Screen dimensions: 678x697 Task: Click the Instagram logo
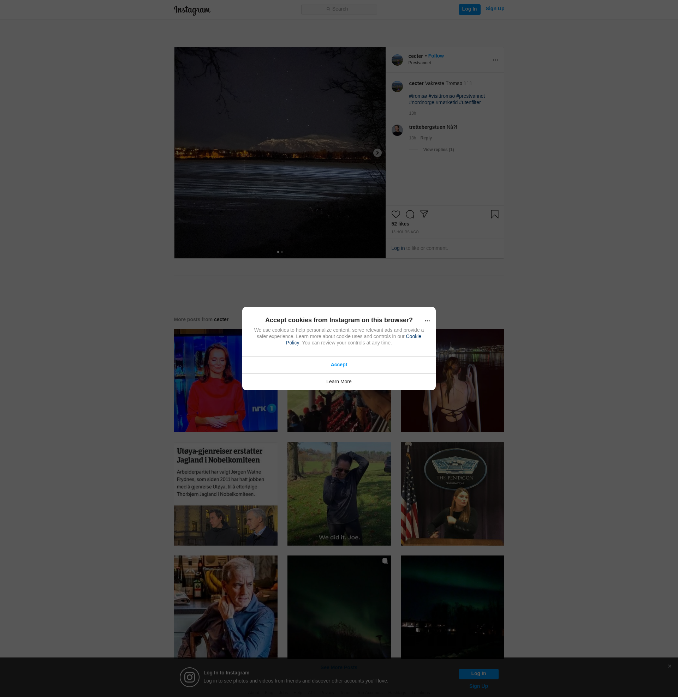[192, 10]
